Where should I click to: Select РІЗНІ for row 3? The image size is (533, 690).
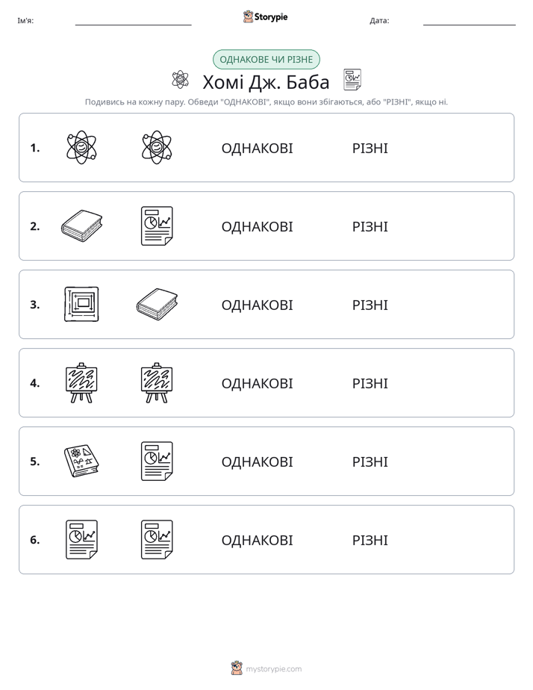(x=370, y=305)
